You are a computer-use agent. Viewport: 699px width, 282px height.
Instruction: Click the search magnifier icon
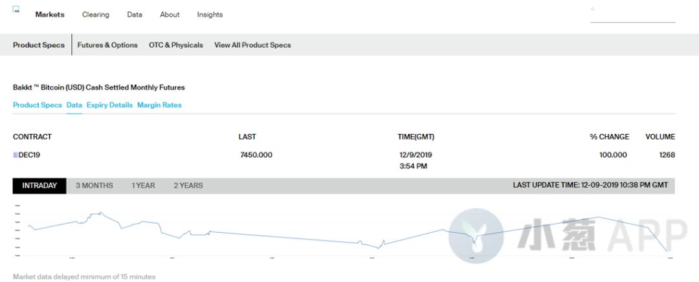click(593, 9)
